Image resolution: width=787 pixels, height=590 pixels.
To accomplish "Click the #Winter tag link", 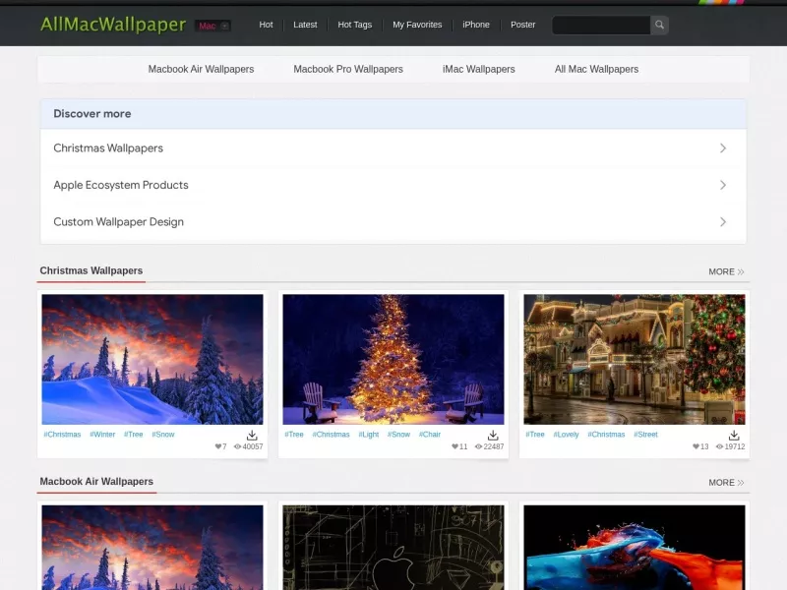I will pyautogui.click(x=102, y=435).
